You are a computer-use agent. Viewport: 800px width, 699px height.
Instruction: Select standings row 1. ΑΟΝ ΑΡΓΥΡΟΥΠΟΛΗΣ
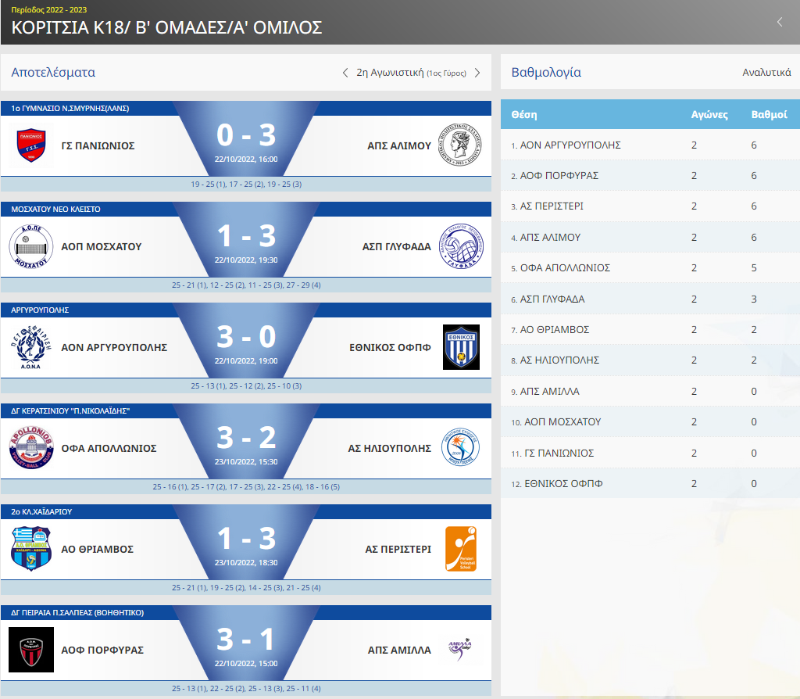[651, 145]
